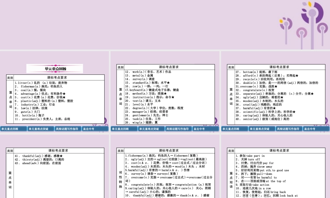Select the line '30. double(v.) 加倍'
This screenshot has width=330, height=198.
(x=277, y=83)
